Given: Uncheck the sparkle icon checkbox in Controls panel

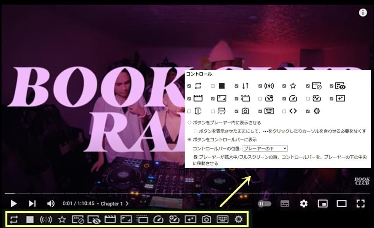Looking at the screenshot, I should pos(331,99).
